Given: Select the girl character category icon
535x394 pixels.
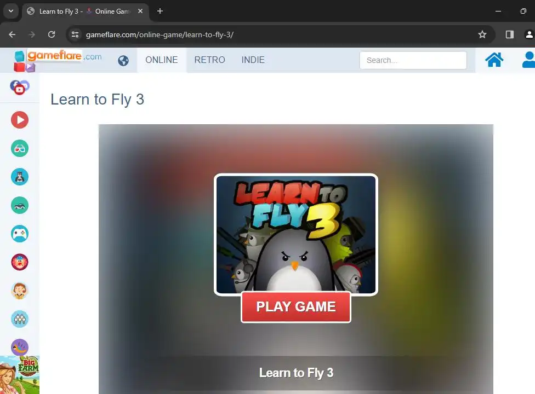Looking at the screenshot, I should coord(19,291).
